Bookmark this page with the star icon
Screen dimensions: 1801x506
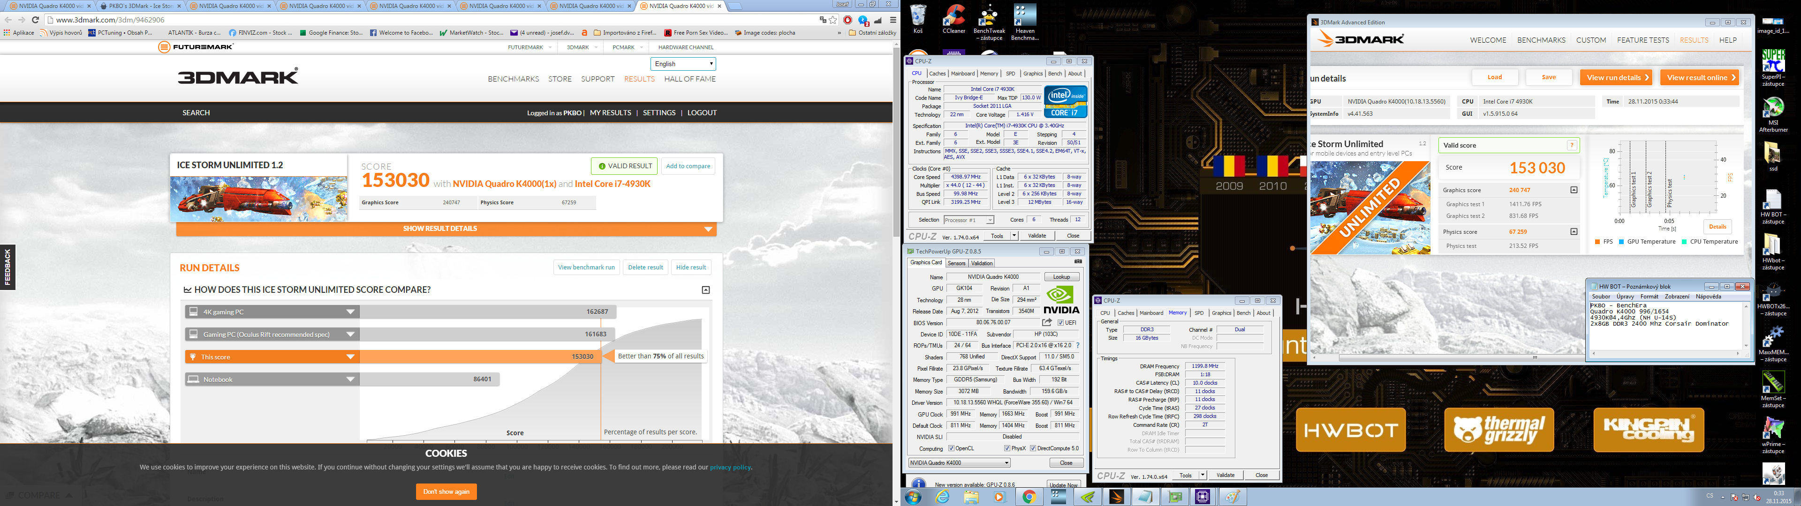click(832, 20)
